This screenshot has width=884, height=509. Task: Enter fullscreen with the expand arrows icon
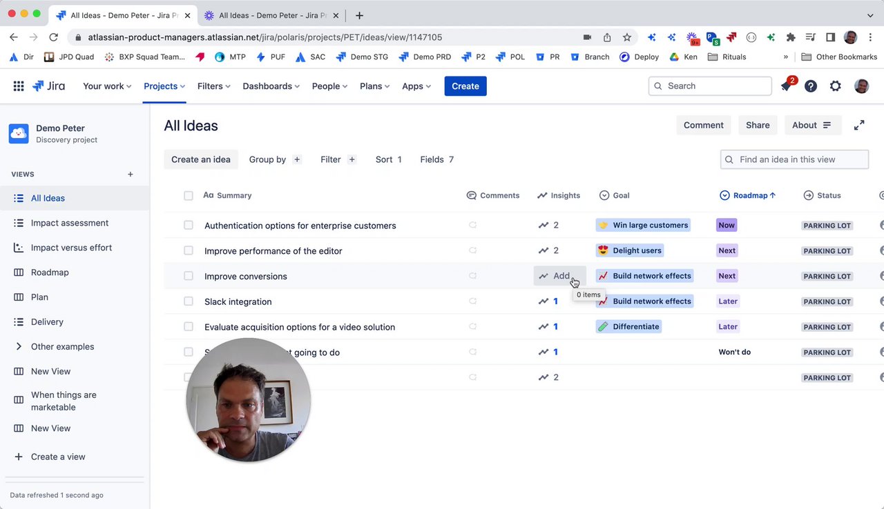coord(859,125)
